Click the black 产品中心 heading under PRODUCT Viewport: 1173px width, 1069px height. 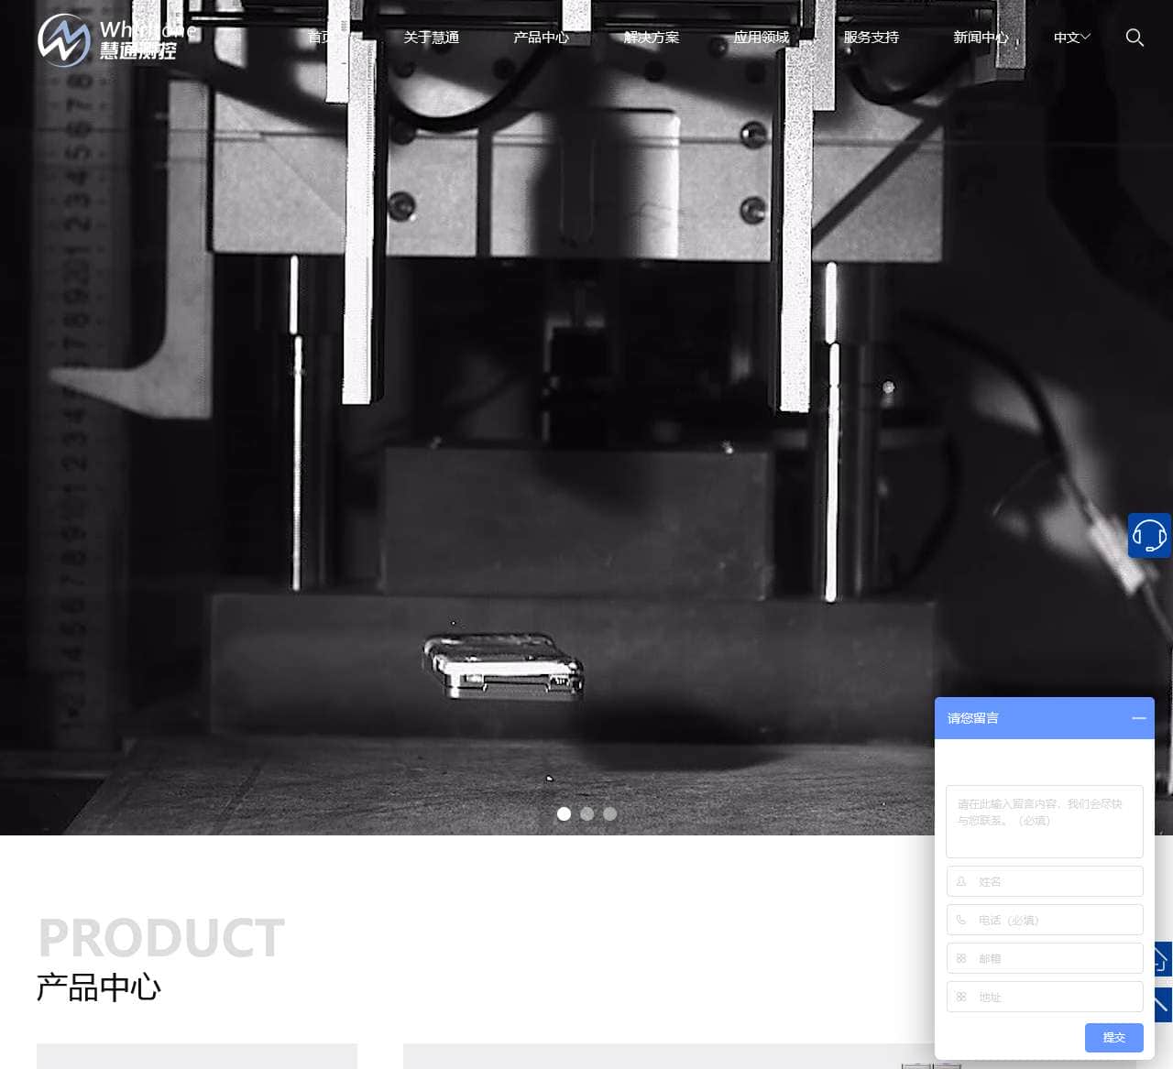(x=99, y=987)
